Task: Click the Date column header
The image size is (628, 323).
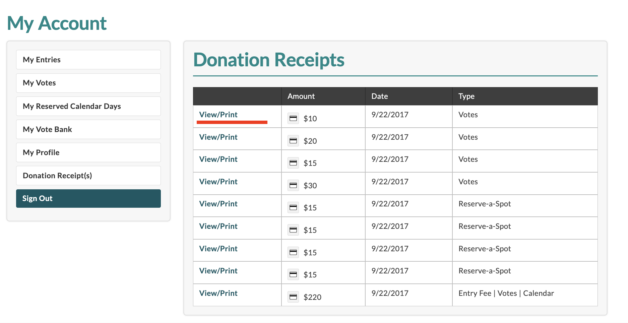Action: coord(379,96)
